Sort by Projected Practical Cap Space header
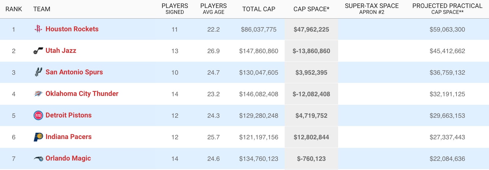 tap(447, 9)
